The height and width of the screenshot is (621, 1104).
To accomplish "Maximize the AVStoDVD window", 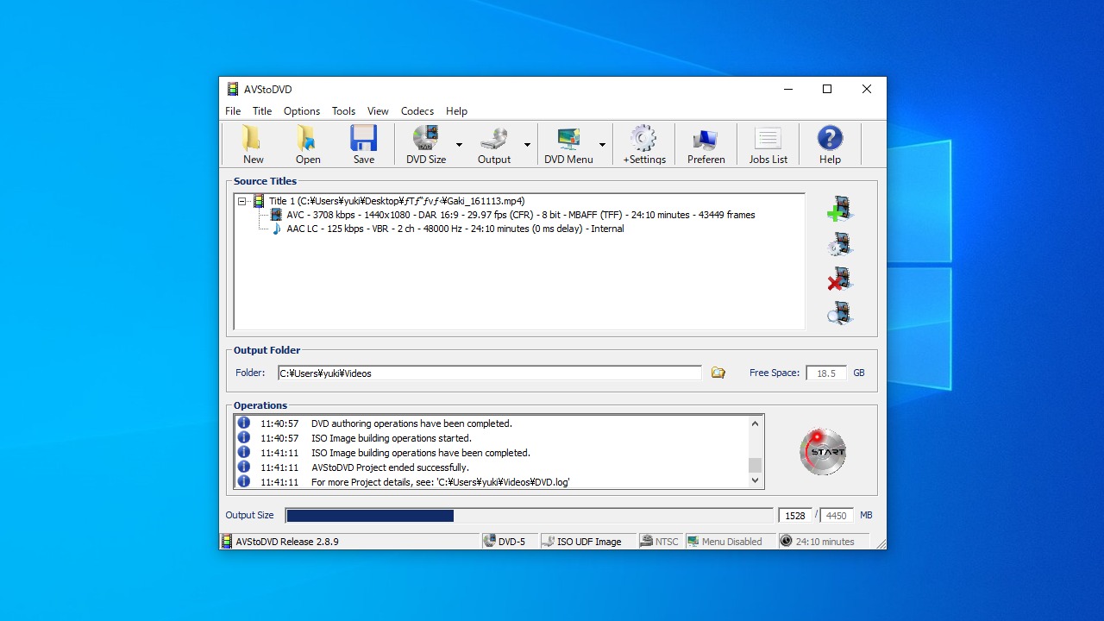I will [827, 89].
